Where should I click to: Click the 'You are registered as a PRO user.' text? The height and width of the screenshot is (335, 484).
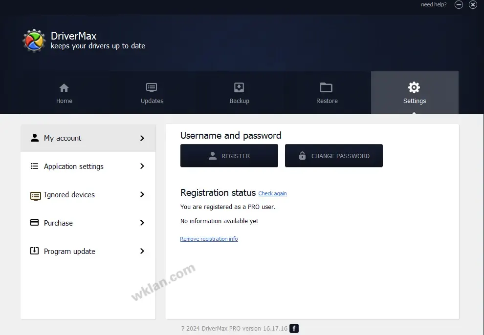click(x=228, y=207)
